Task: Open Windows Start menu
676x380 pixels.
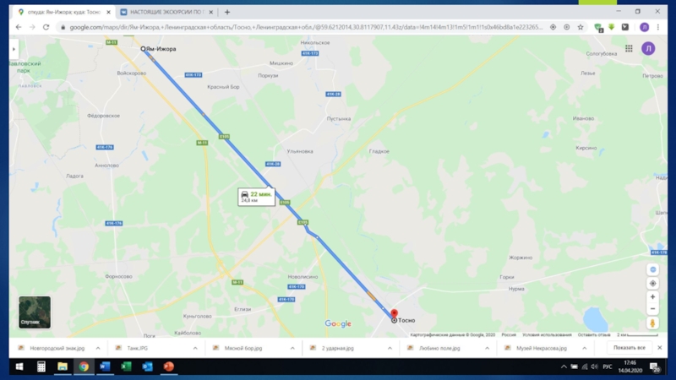Action: pos(19,366)
